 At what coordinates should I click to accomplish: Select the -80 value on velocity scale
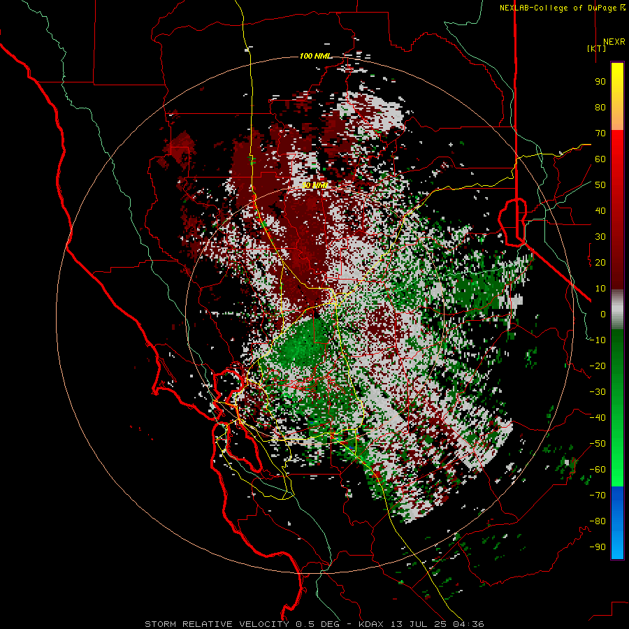(x=598, y=521)
